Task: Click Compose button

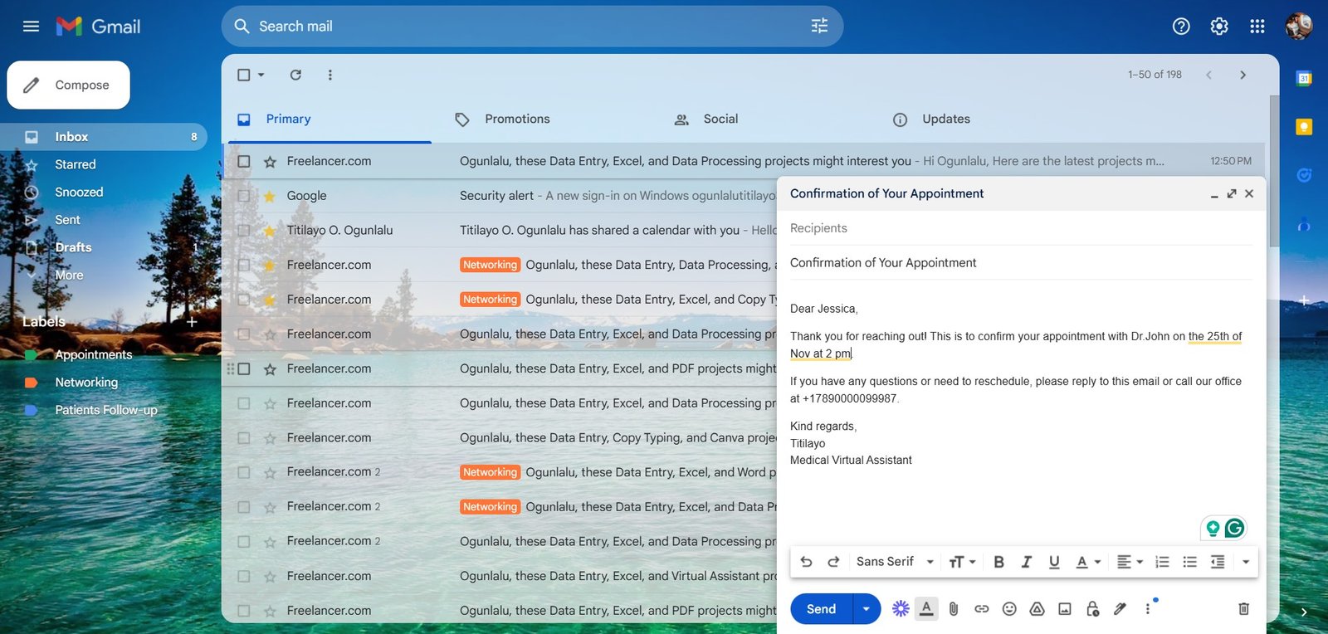Action: (69, 85)
